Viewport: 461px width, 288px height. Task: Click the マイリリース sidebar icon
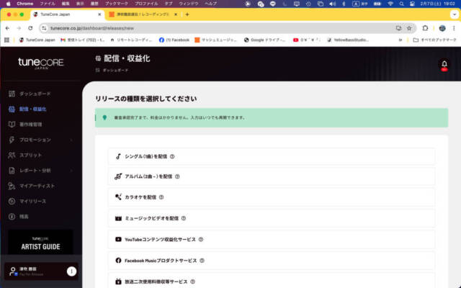(12, 201)
